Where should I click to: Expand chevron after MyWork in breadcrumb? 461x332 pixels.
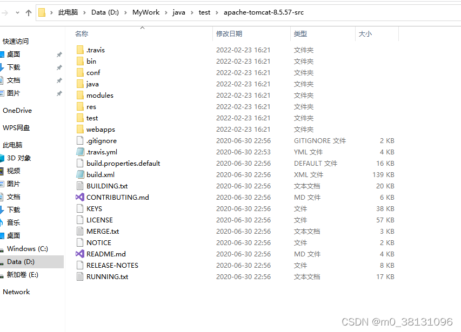click(x=166, y=12)
